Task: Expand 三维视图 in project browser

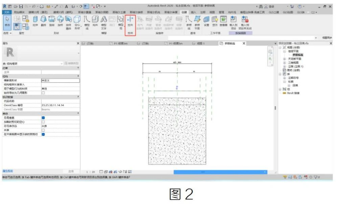Action: point(284,62)
